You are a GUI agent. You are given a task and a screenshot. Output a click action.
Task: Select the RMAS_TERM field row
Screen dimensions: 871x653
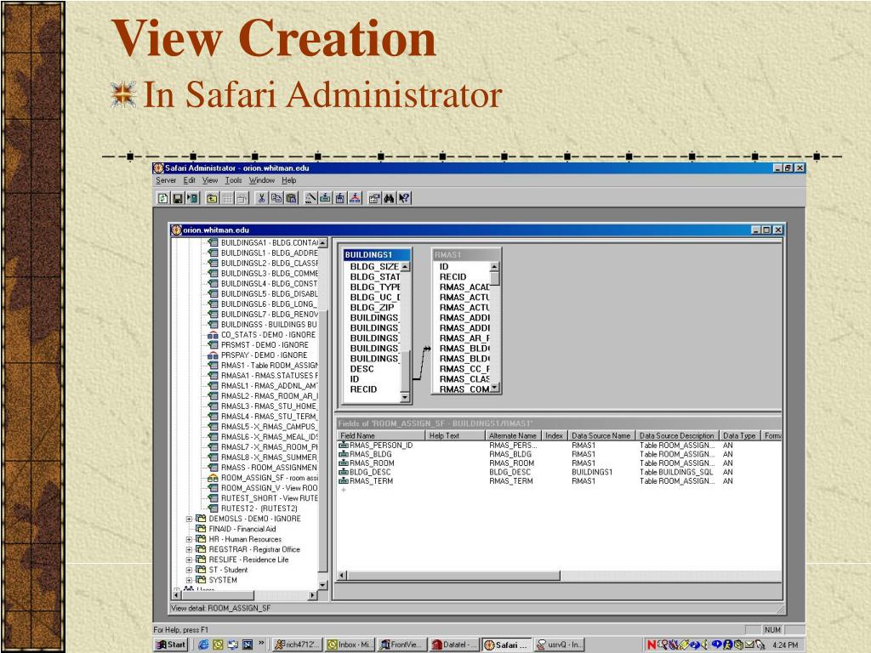pos(560,481)
